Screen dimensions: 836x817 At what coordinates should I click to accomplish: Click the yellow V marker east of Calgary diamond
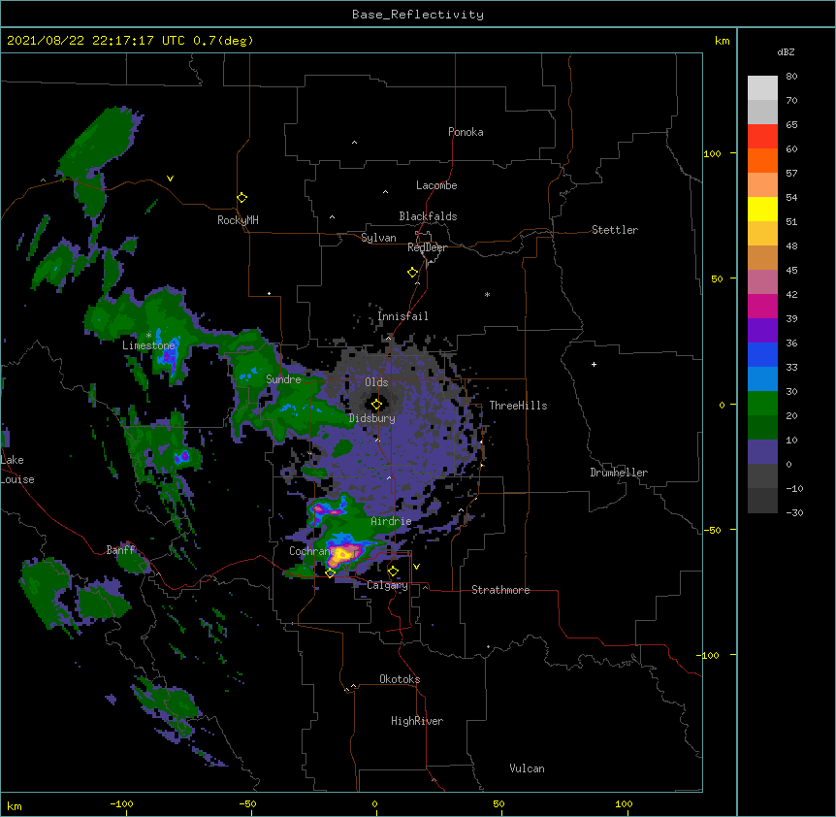[416, 567]
